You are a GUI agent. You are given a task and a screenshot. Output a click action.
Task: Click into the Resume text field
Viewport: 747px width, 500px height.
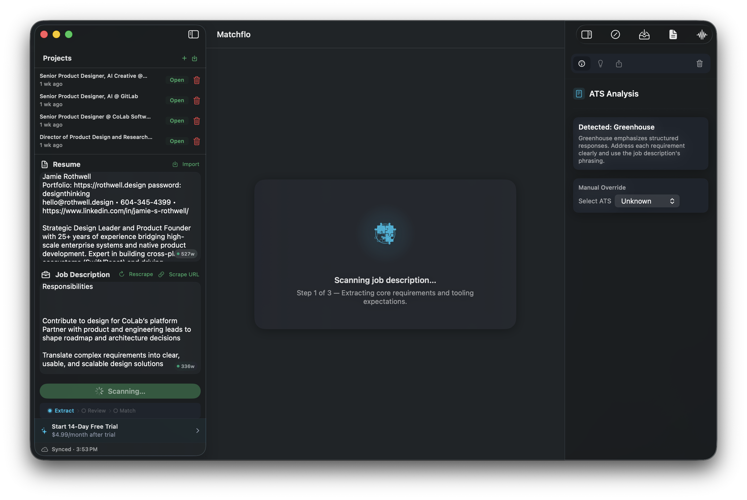(x=120, y=217)
